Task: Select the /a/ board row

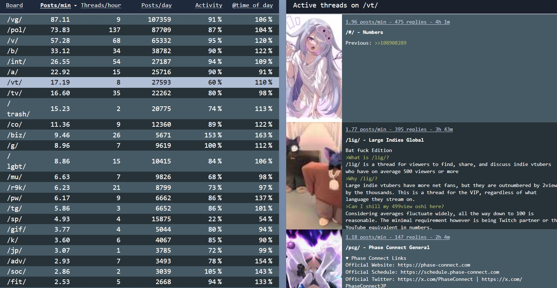Action: click(140, 72)
